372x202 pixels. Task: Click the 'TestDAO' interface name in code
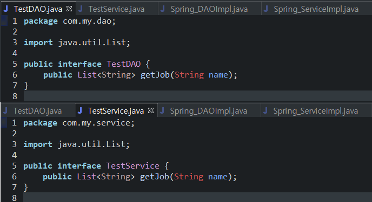[x=124, y=64]
